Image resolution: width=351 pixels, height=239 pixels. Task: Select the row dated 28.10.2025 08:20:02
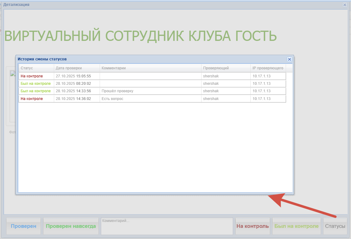coord(152,84)
